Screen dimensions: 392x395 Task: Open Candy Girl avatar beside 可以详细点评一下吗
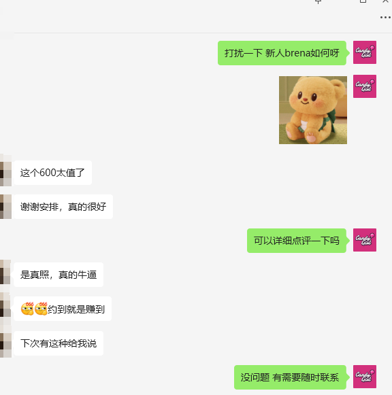[x=365, y=240]
